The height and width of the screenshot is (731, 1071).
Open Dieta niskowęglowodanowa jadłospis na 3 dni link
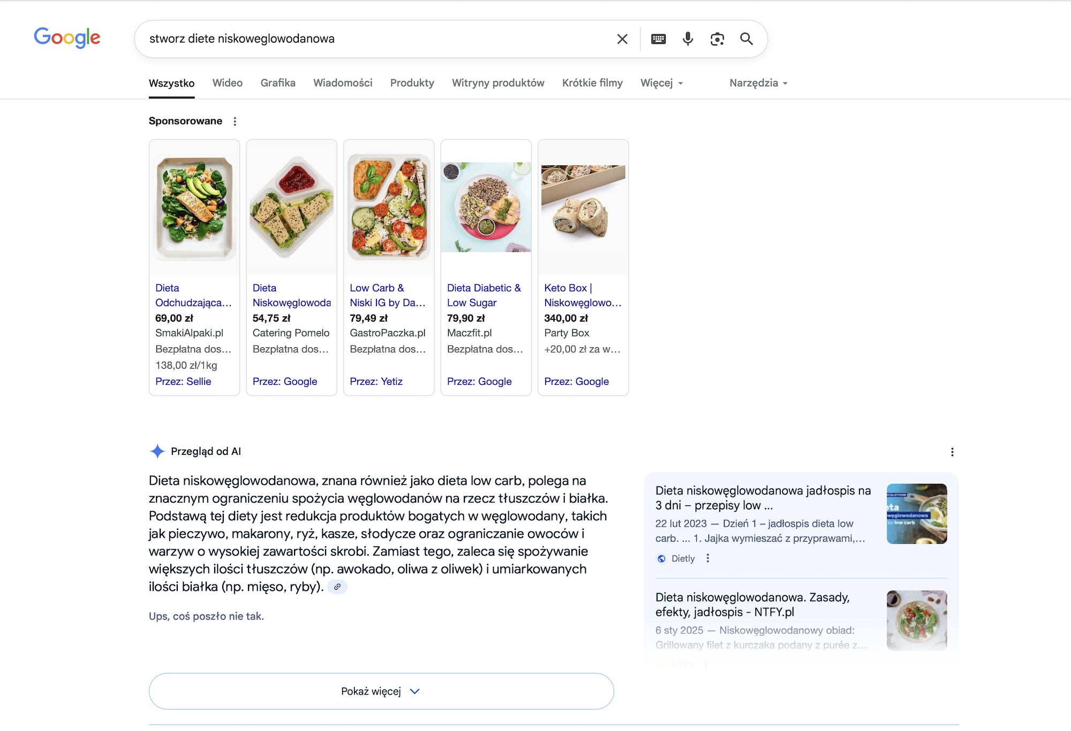763,498
